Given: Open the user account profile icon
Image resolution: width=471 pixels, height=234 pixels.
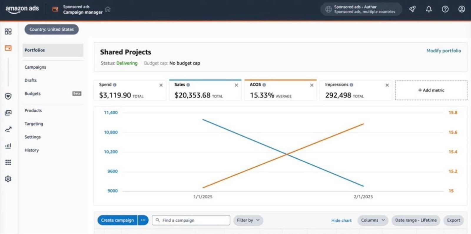Looking at the screenshot, I should pos(462,9).
